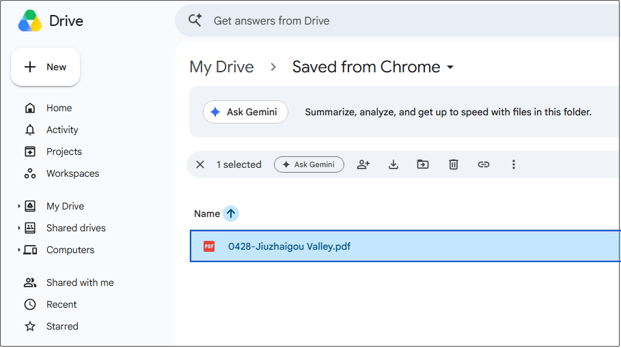621x348 pixels.
Task: Reverse sort direction with the up arrow
Action: pos(231,214)
